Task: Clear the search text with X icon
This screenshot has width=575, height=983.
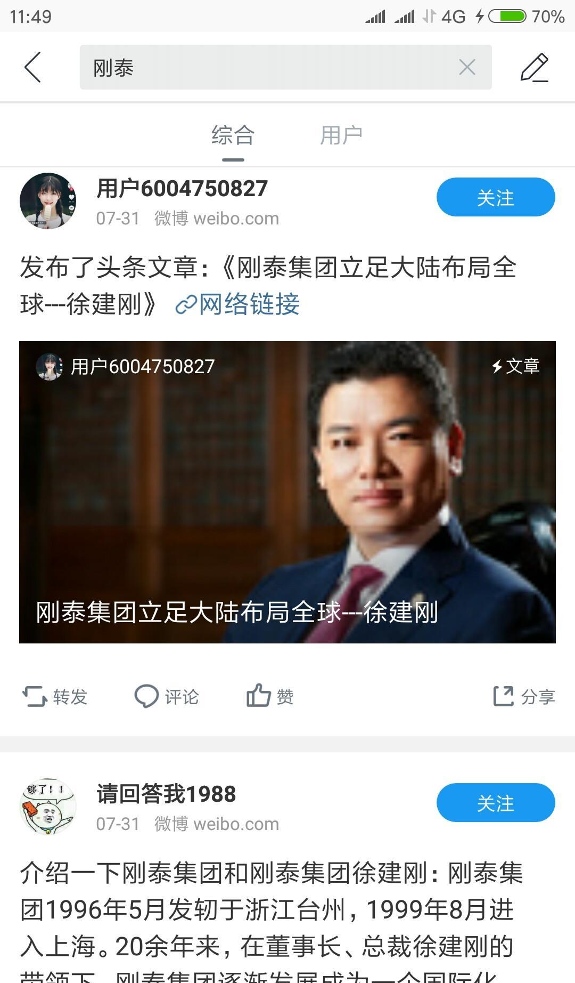Action: pos(467,67)
